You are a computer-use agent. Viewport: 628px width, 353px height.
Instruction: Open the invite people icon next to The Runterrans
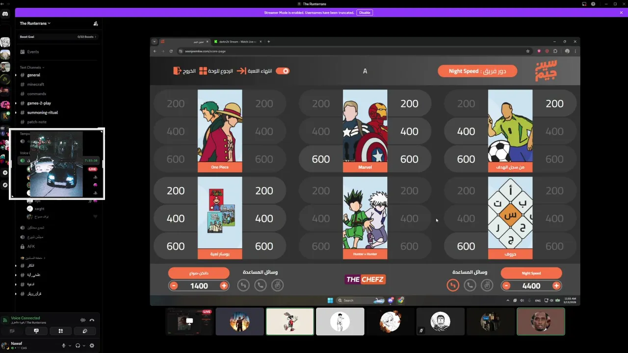pyautogui.click(x=96, y=24)
